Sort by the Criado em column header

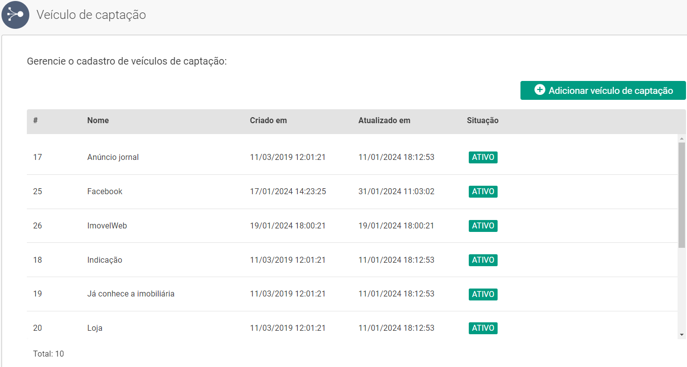[x=268, y=120]
